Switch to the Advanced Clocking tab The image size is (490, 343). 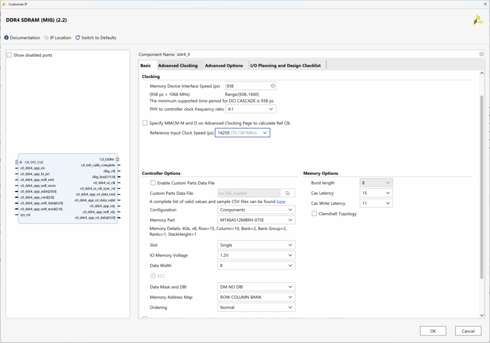[178, 65]
